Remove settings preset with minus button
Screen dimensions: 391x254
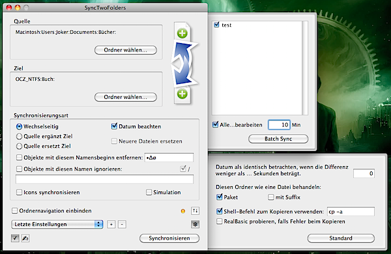pos(122,224)
